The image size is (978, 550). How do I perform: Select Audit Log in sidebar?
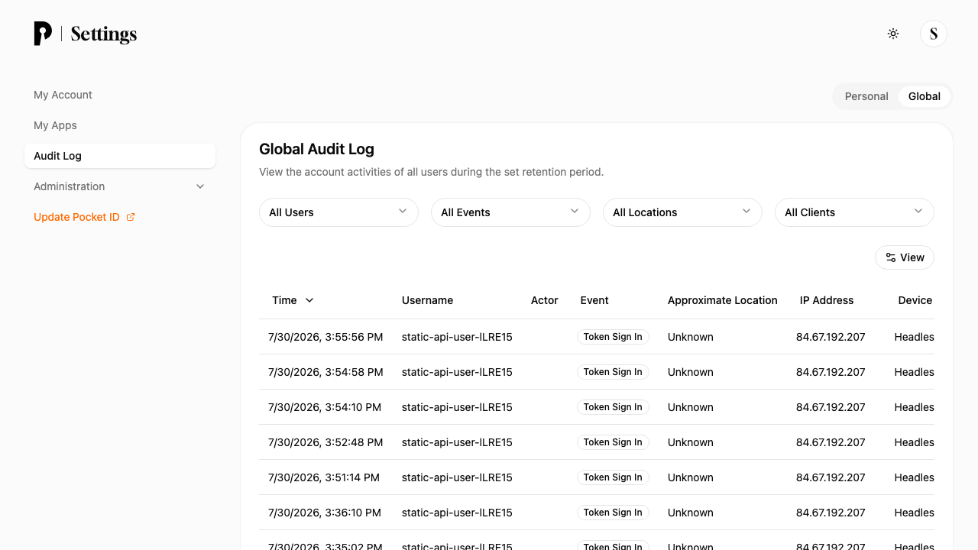tap(120, 156)
